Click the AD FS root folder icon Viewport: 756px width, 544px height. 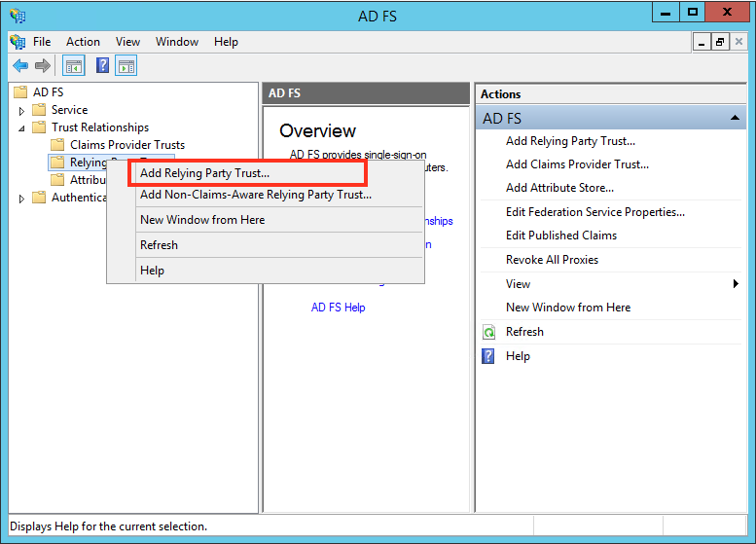coord(20,92)
